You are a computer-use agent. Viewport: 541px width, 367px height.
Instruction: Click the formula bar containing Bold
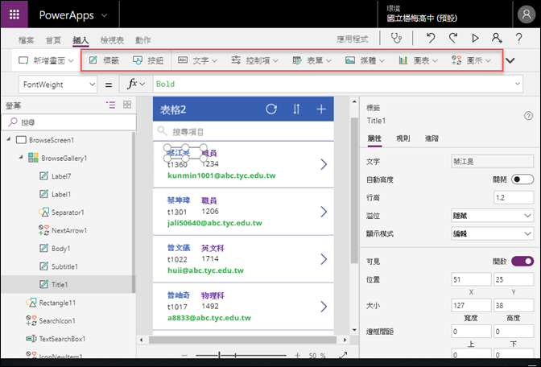pyautogui.click(x=333, y=85)
